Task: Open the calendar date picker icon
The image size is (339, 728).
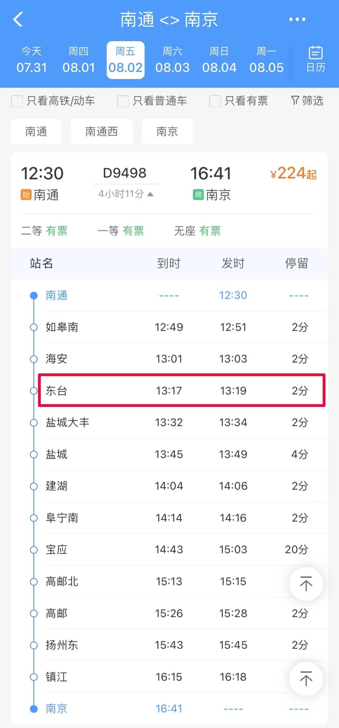Action: tap(315, 59)
